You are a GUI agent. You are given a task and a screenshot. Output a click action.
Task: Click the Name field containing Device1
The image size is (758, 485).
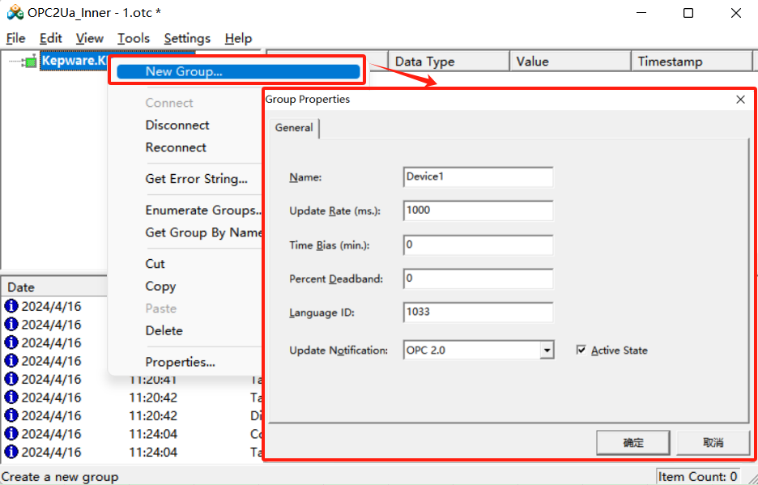[x=478, y=177]
